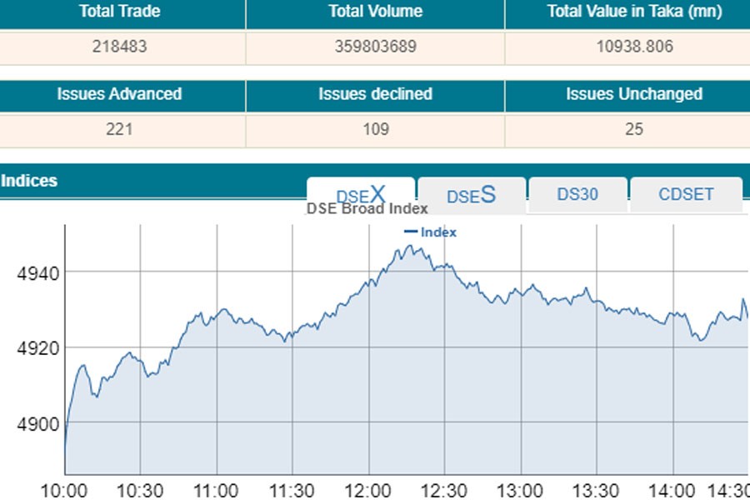The image size is (750, 500).
Task: Click the total trade value 218483
Action: [x=119, y=47]
